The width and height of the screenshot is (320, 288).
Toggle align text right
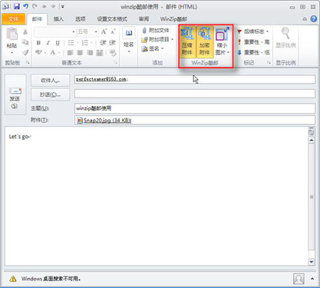[x=90, y=53]
